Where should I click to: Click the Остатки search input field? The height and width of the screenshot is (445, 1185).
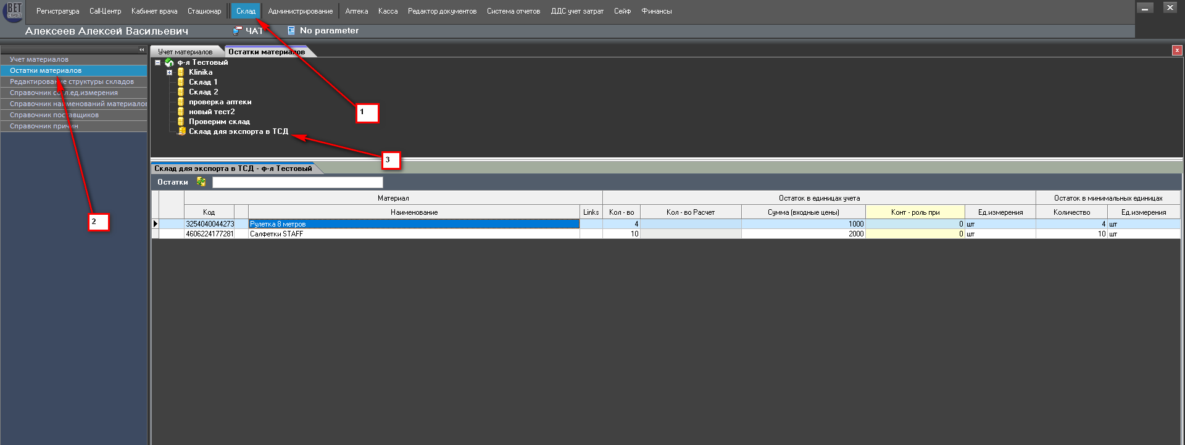pyautogui.click(x=297, y=182)
